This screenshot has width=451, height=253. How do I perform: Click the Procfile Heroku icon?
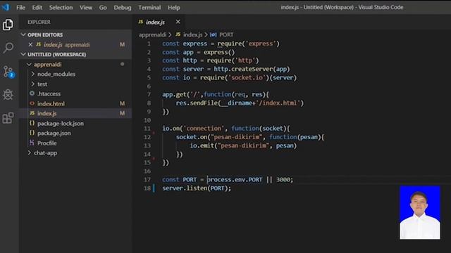click(x=32, y=143)
